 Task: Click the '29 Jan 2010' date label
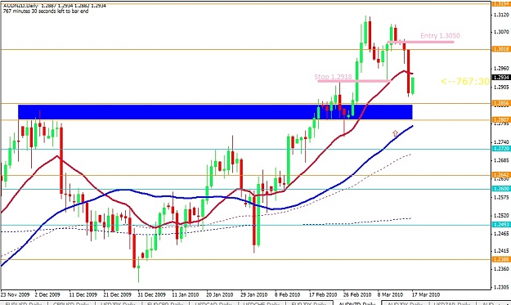pos(254,294)
